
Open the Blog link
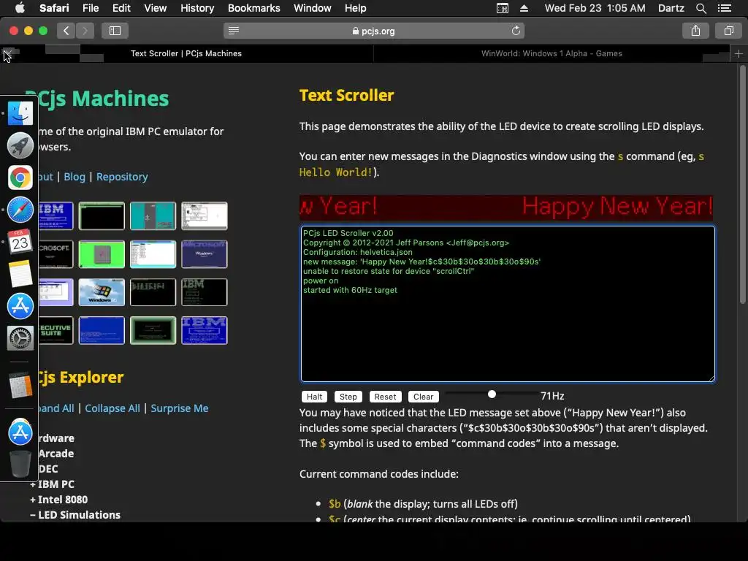(75, 177)
